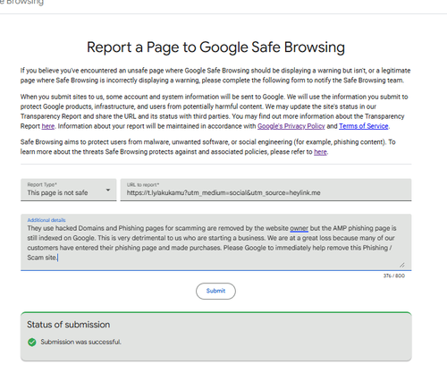This screenshot has height=390, width=447.
Task: Click the 'Submission was successful.' text
Action: [x=80, y=342]
